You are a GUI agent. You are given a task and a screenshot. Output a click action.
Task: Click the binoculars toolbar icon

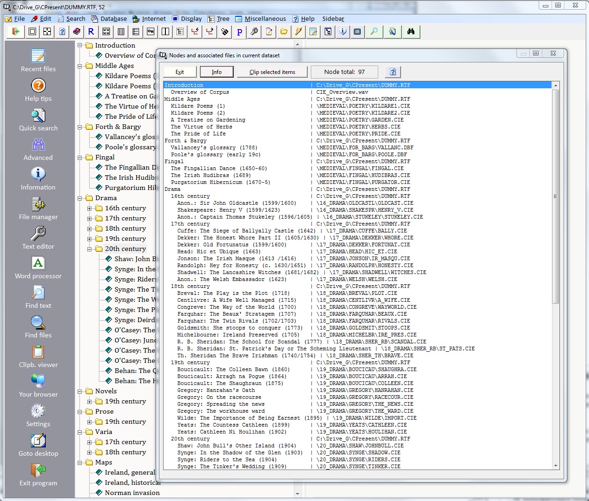pos(411,32)
